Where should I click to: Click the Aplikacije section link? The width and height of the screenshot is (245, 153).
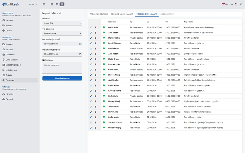pos(7,37)
